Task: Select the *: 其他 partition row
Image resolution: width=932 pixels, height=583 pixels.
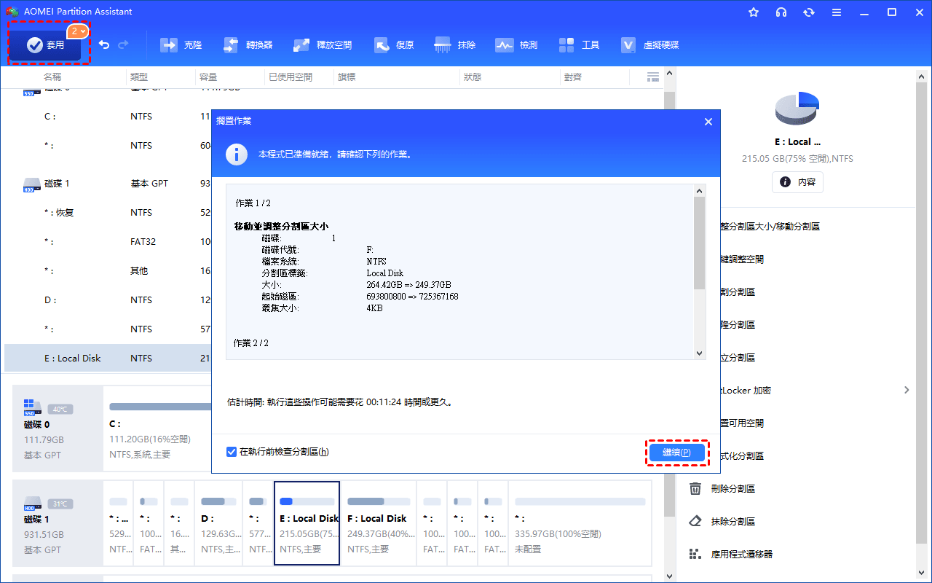Action: (x=108, y=271)
